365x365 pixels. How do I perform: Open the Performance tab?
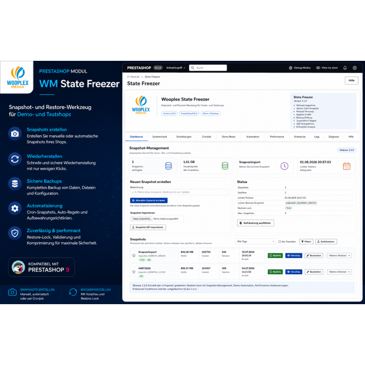click(x=277, y=137)
